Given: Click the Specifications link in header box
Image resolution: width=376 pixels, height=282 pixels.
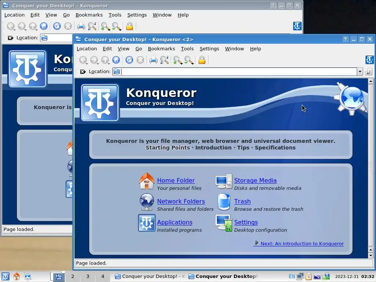Looking at the screenshot, I should tap(275, 148).
